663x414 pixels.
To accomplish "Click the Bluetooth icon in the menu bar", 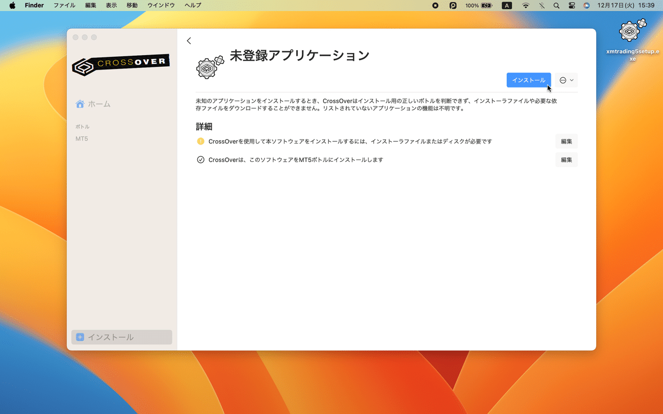I will pos(542,6).
